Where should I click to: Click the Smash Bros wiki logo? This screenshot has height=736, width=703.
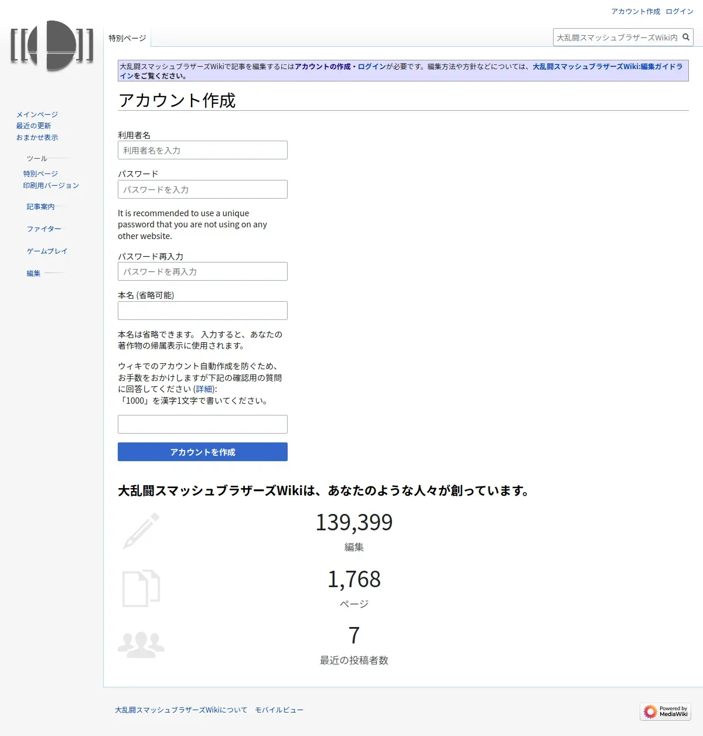(52, 46)
